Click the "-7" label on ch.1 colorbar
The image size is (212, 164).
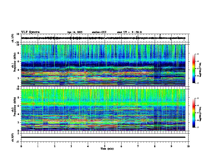click(198, 83)
